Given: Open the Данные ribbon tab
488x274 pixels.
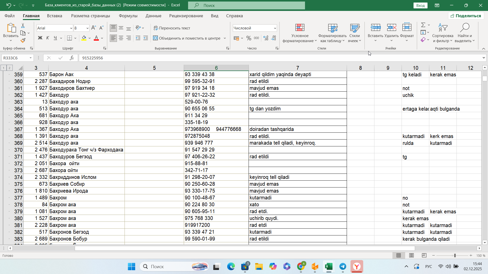Looking at the screenshot, I should (153, 16).
